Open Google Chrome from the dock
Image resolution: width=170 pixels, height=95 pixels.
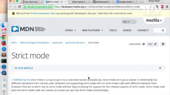tap(4, 37)
